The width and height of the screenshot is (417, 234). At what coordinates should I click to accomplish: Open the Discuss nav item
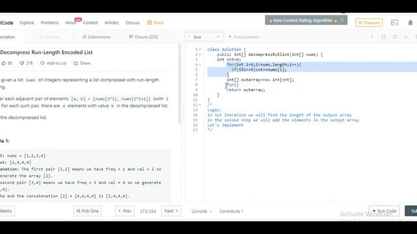click(132, 23)
